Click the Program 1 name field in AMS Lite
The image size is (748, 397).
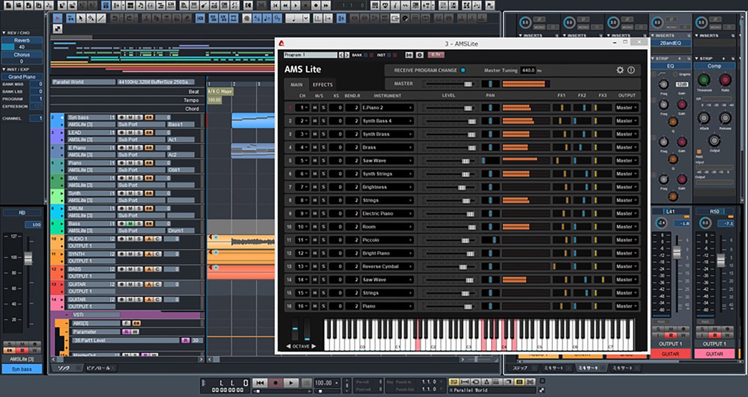310,55
